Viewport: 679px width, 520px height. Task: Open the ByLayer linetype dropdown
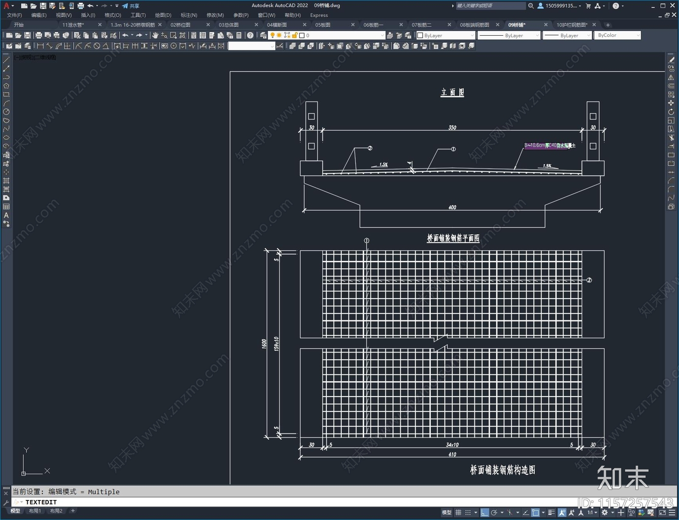point(509,35)
